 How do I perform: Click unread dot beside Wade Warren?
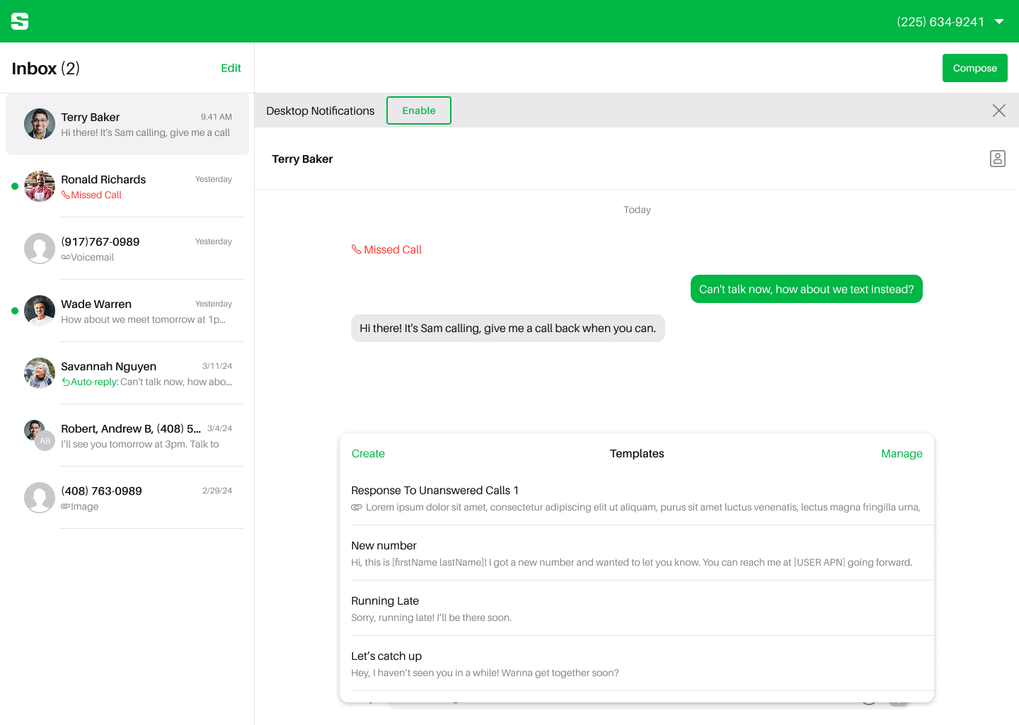(x=15, y=311)
